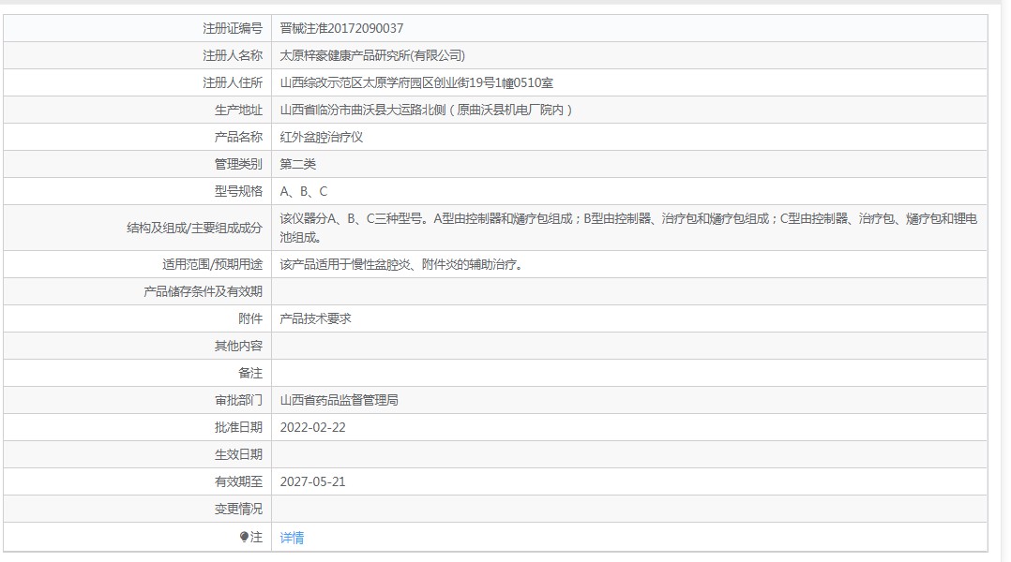Click the 备注 label
The height and width of the screenshot is (562, 1011).
tap(250, 374)
